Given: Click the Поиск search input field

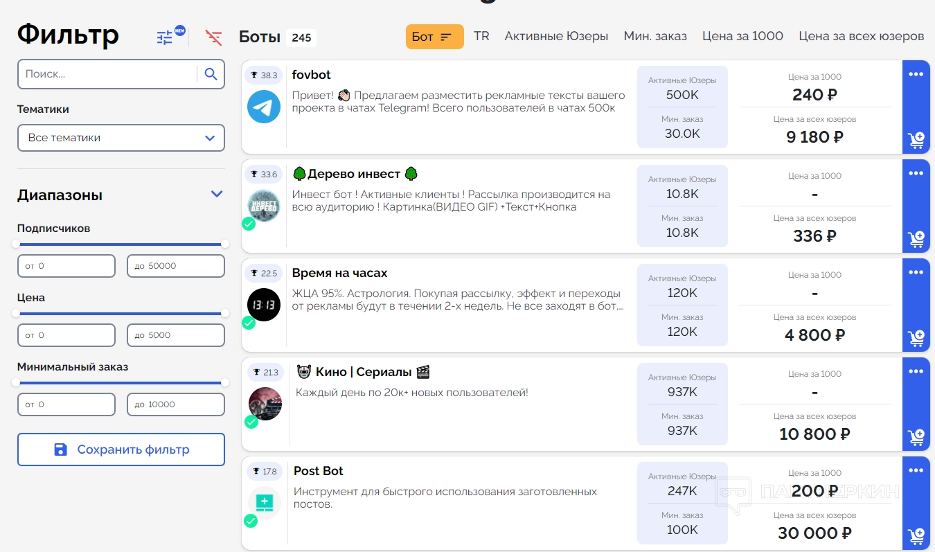Looking at the screenshot, I should coord(107,74).
